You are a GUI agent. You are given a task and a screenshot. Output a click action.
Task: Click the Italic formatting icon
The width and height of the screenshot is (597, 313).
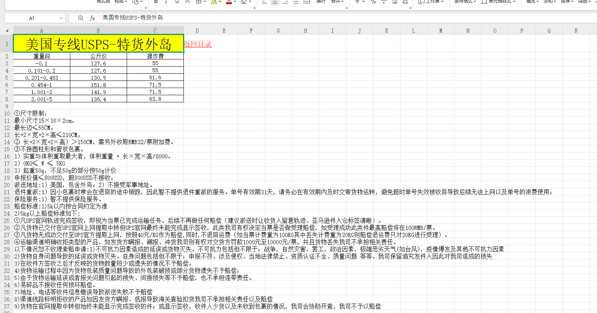pyautogui.click(x=166, y=2)
